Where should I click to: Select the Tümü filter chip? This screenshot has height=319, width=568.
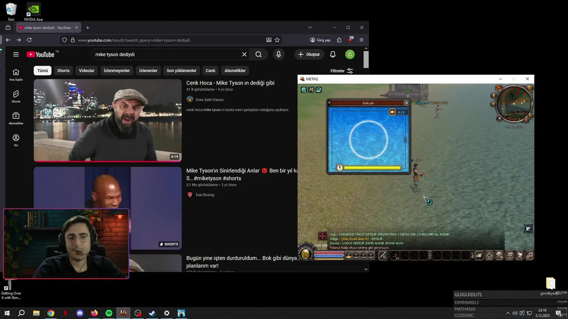click(x=43, y=70)
